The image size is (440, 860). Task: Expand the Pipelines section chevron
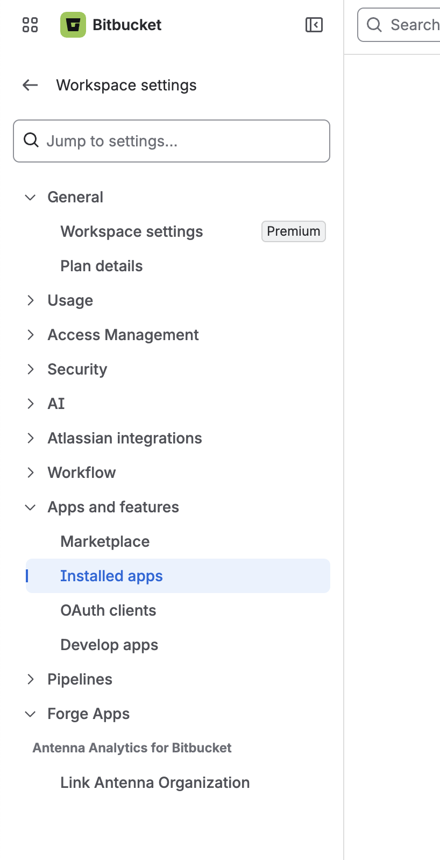click(x=31, y=679)
